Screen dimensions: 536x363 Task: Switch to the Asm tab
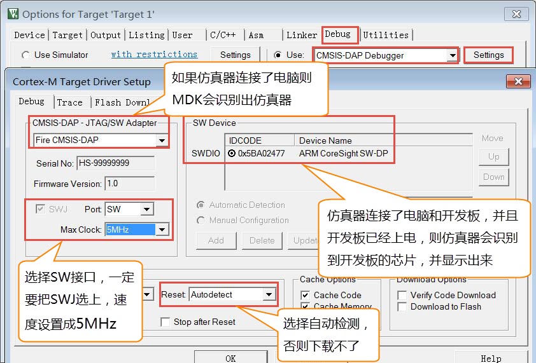coord(256,35)
